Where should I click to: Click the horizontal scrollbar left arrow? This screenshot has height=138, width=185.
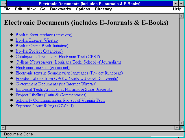click(x=3, y=128)
